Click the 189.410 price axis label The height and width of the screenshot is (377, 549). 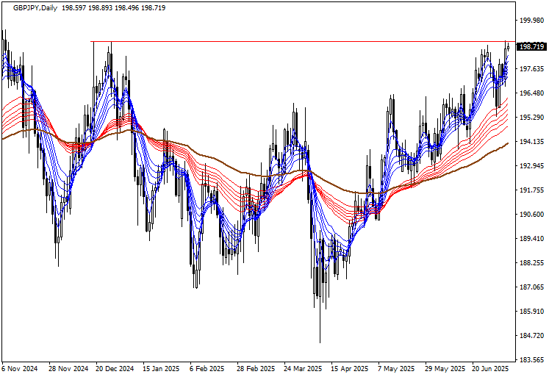click(x=532, y=239)
